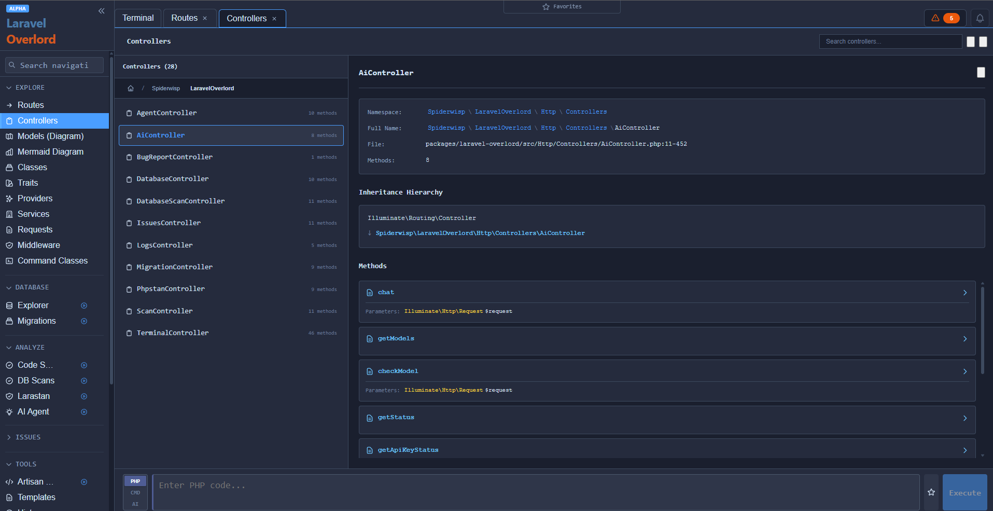
Task: Toggle the pin circle beside Explorer
Action: pyautogui.click(x=84, y=306)
